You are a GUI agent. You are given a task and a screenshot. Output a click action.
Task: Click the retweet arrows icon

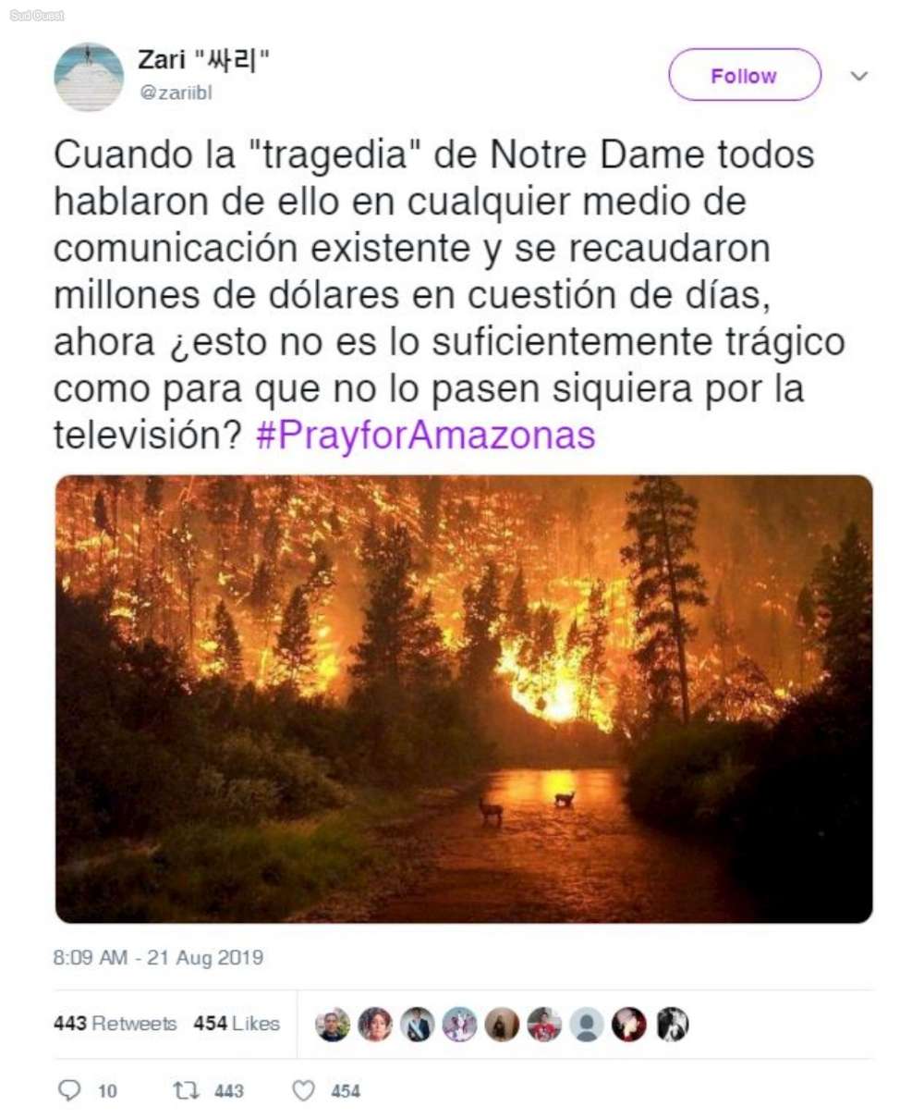click(188, 1091)
